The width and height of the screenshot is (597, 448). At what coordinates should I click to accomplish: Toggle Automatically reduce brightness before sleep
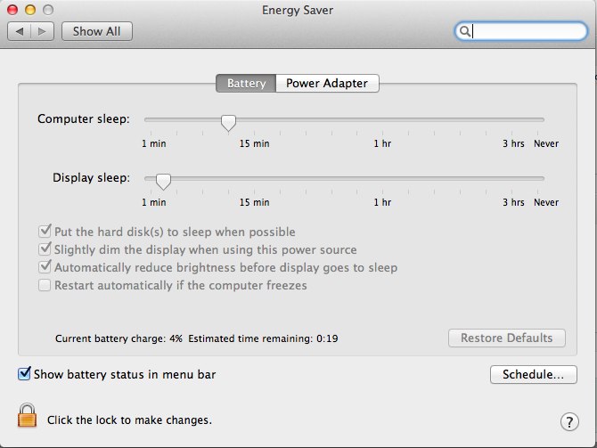coord(45,266)
